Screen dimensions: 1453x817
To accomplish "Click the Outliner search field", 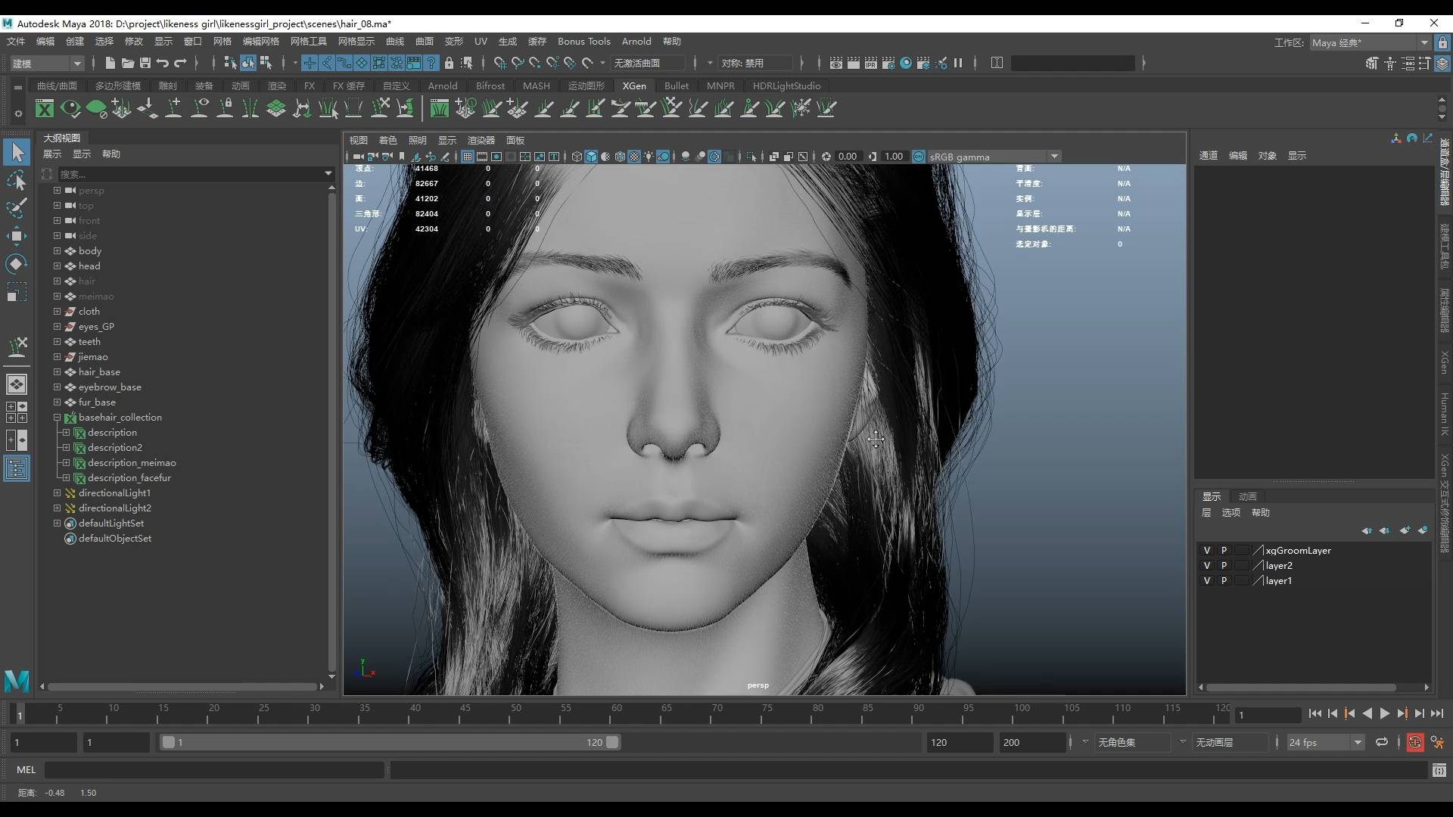I will [189, 173].
